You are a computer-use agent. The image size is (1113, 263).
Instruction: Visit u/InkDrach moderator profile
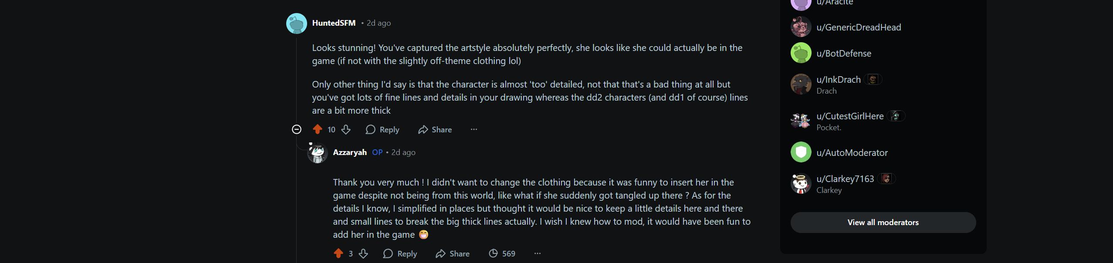(x=839, y=80)
